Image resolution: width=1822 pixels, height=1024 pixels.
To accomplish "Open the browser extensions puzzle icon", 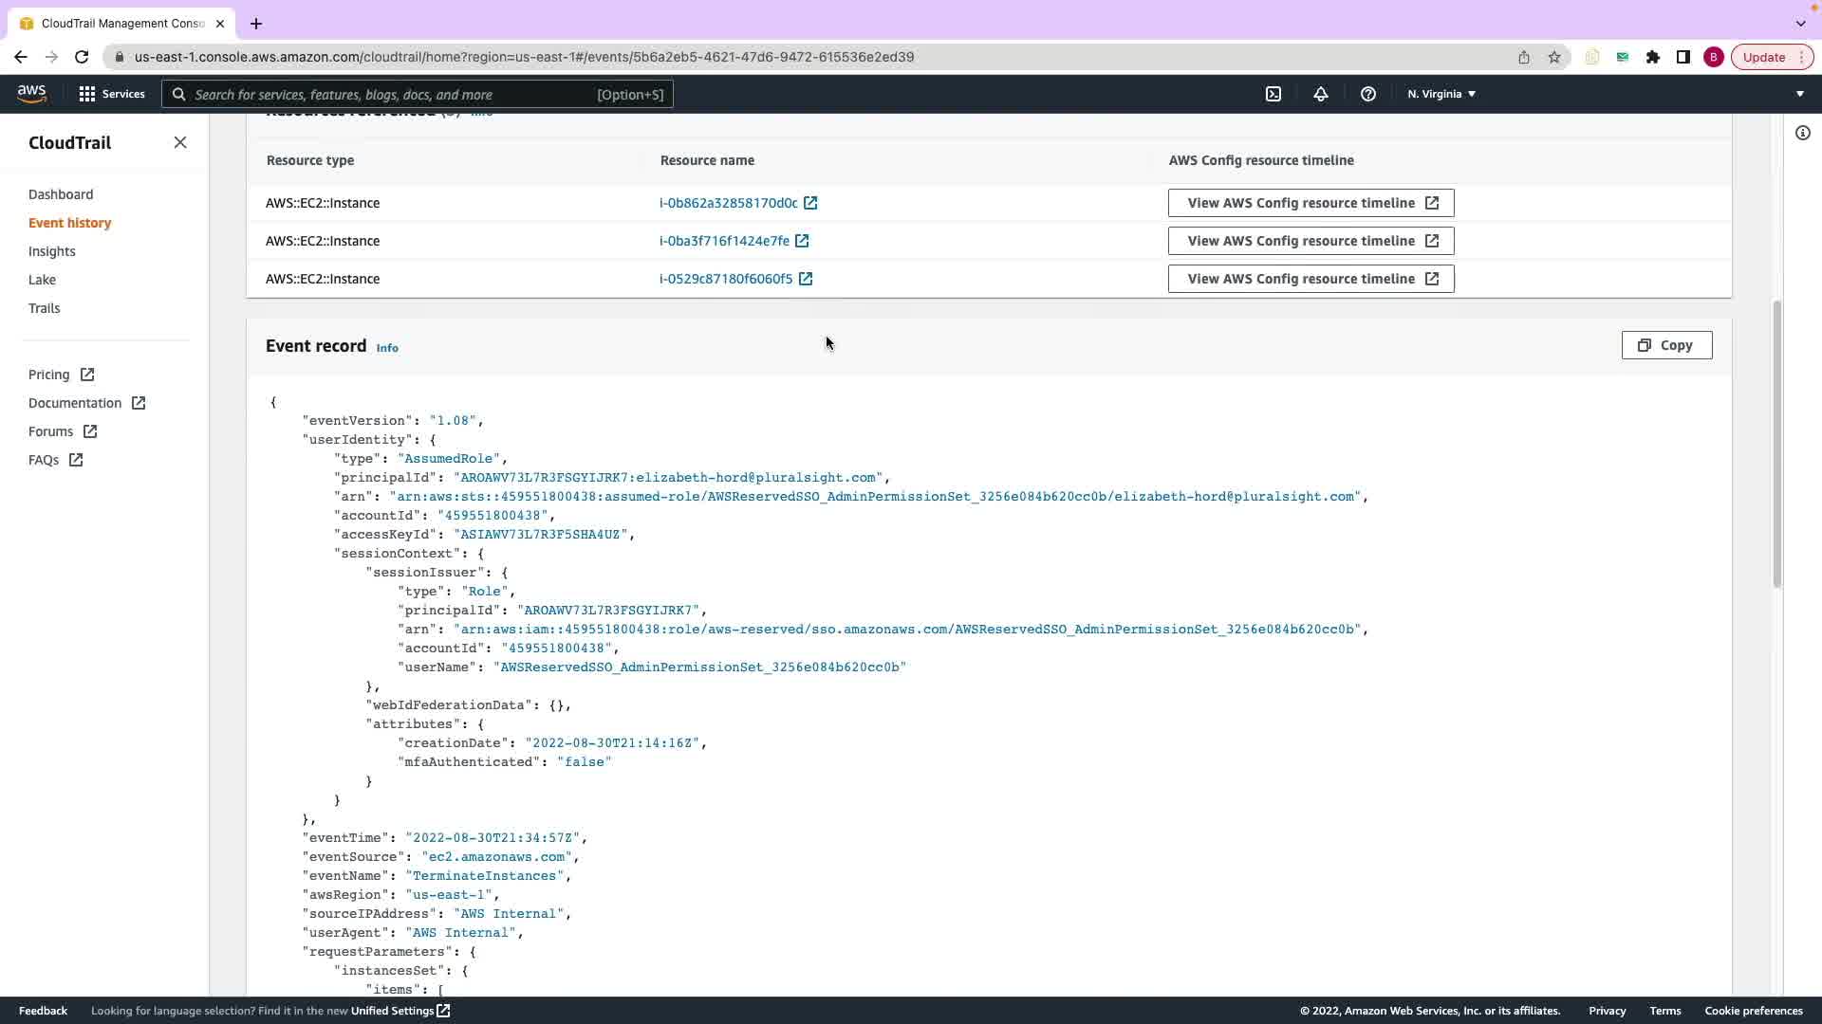I will point(1653,57).
